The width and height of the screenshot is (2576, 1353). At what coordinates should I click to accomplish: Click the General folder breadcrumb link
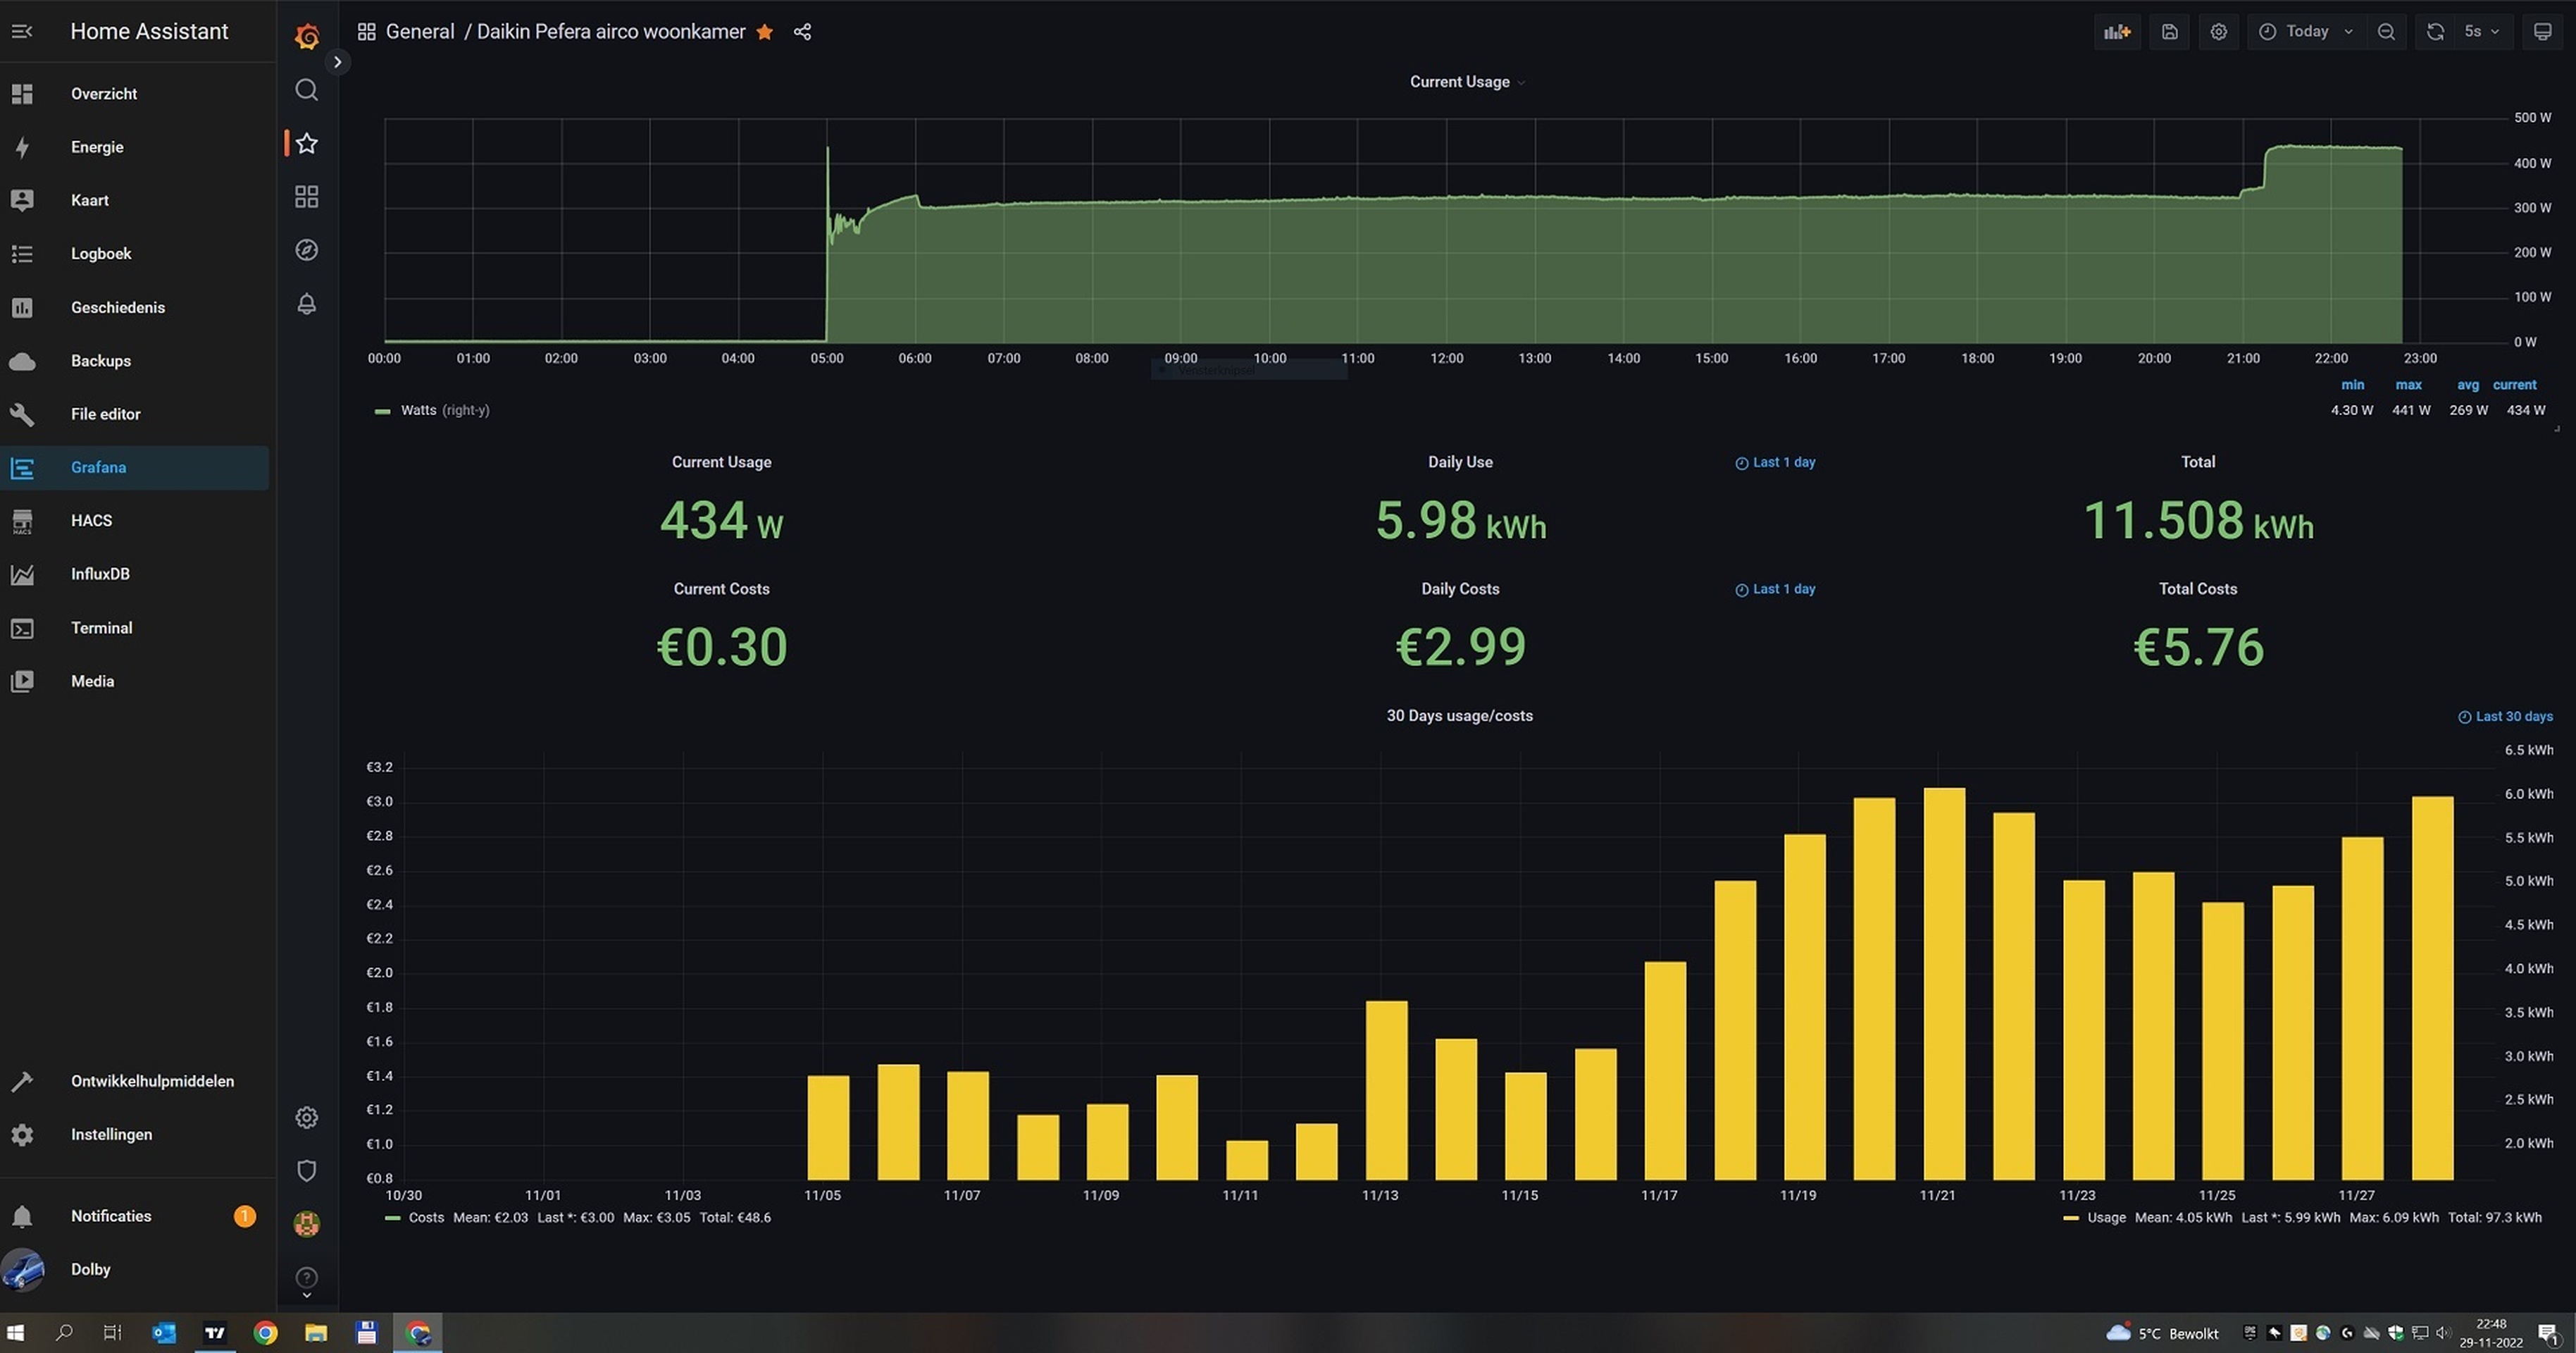pos(419,32)
